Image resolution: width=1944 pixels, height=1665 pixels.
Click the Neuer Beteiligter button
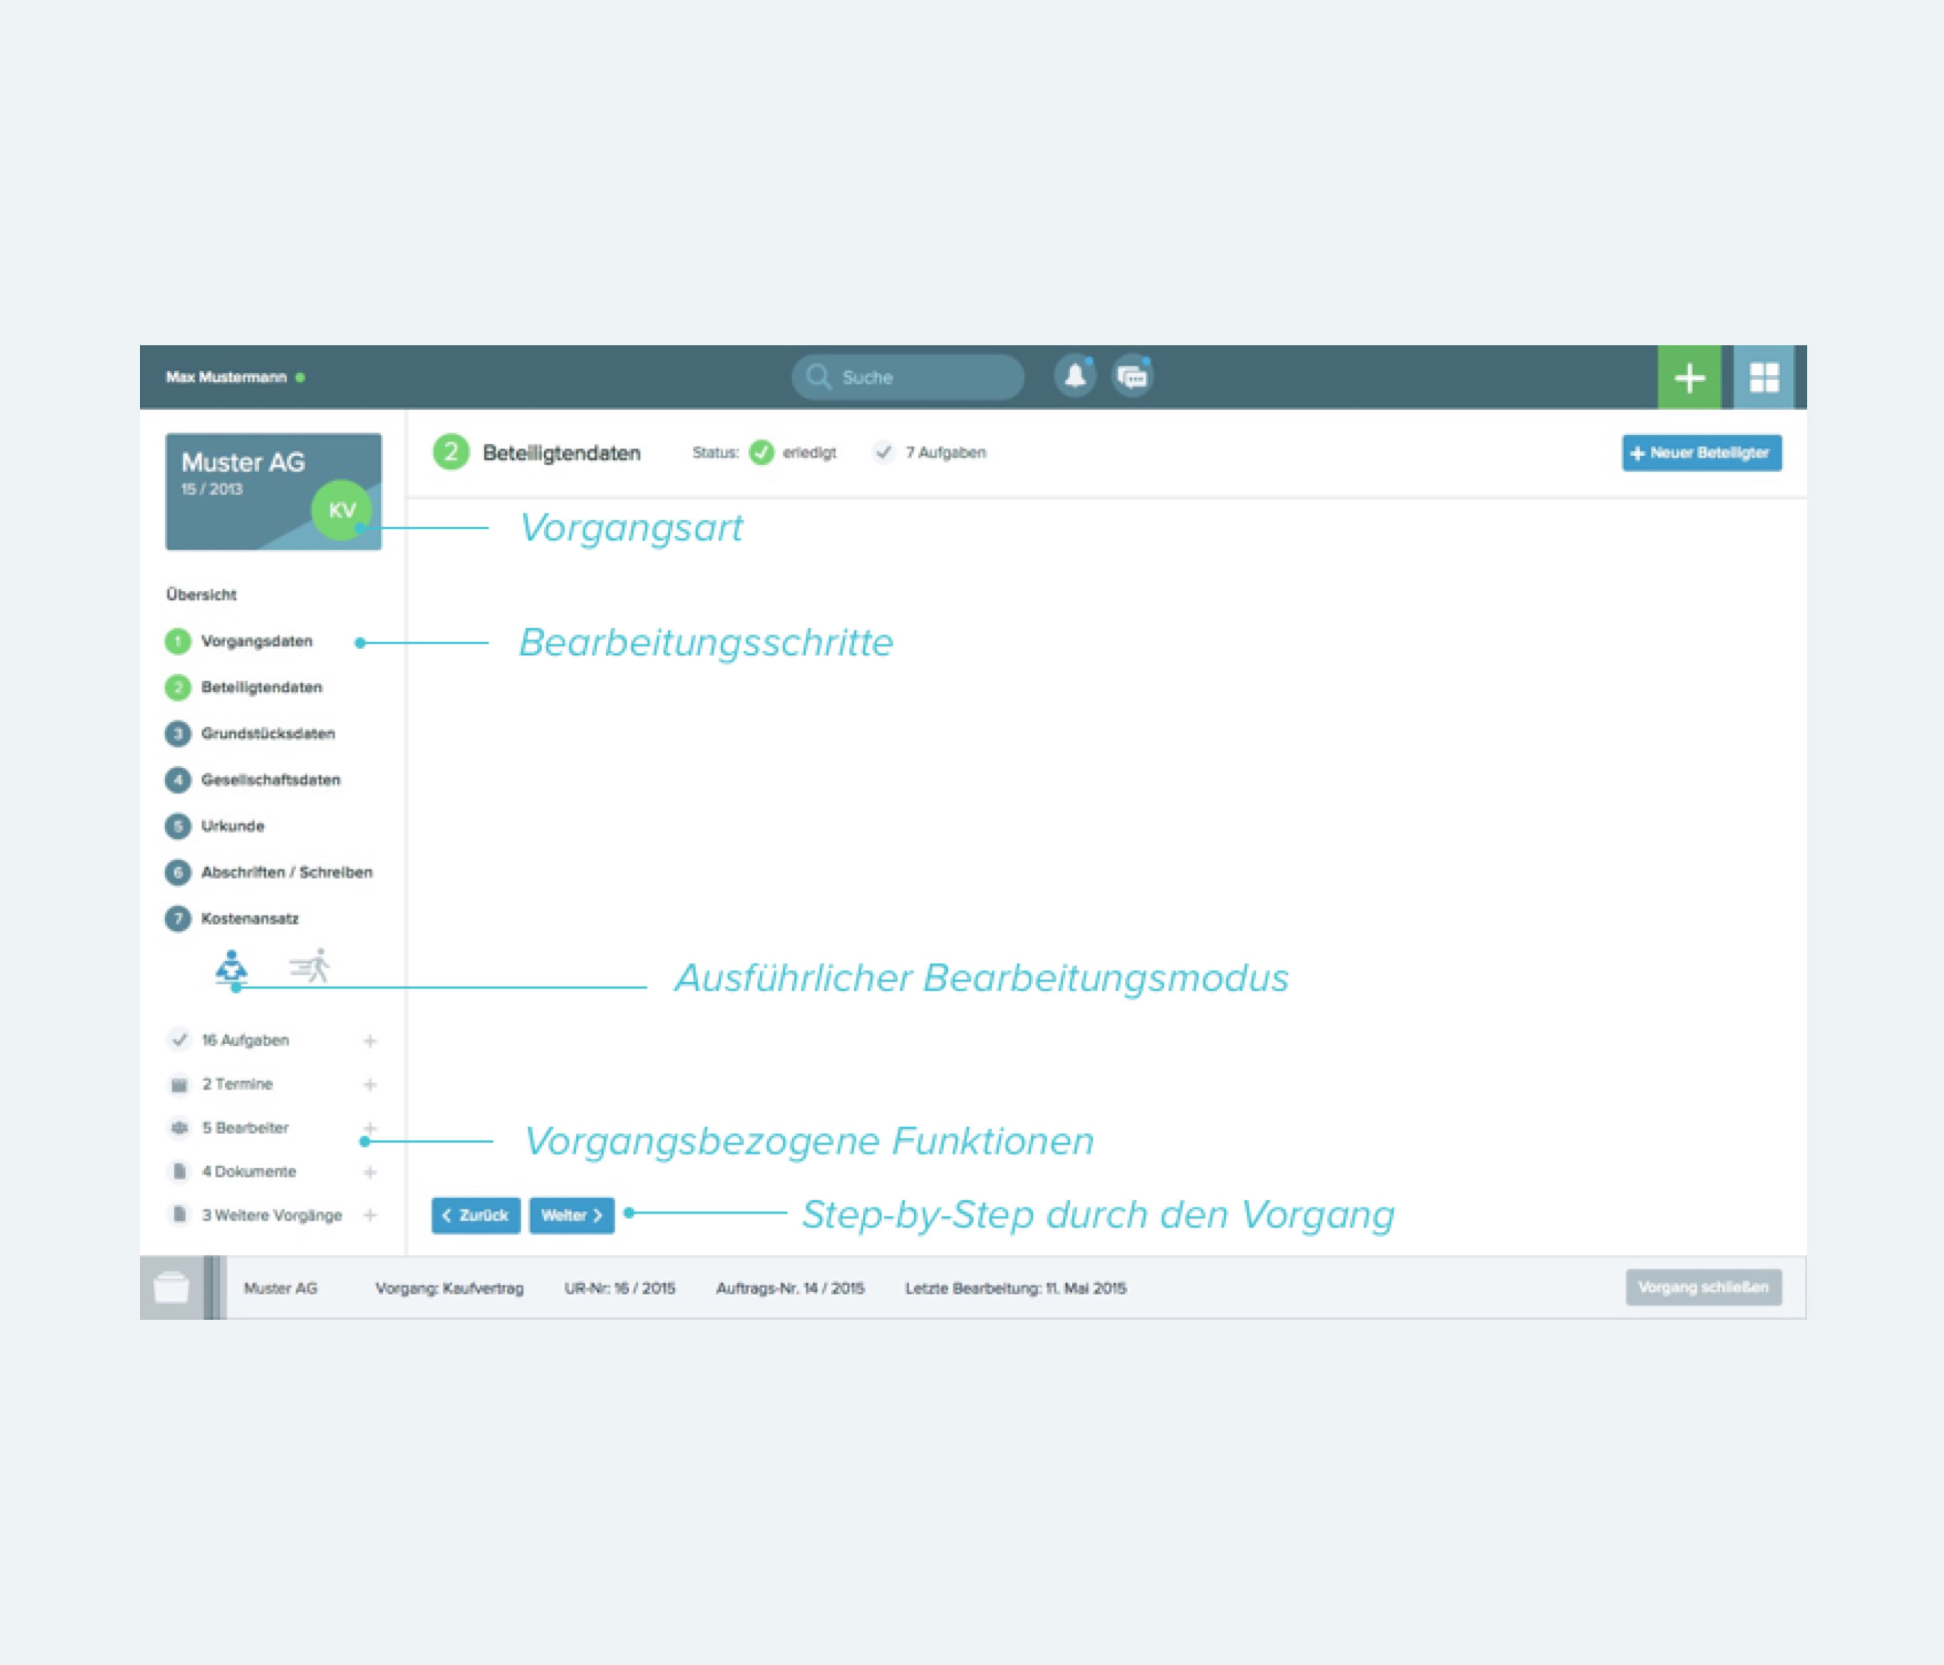coord(1701,452)
